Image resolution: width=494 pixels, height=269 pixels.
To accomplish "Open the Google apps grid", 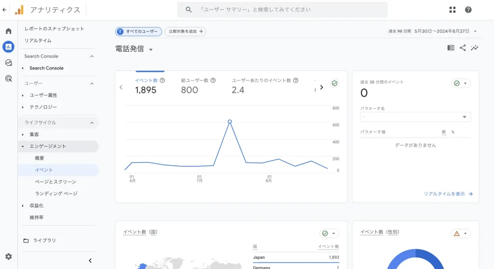I will tap(453, 10).
